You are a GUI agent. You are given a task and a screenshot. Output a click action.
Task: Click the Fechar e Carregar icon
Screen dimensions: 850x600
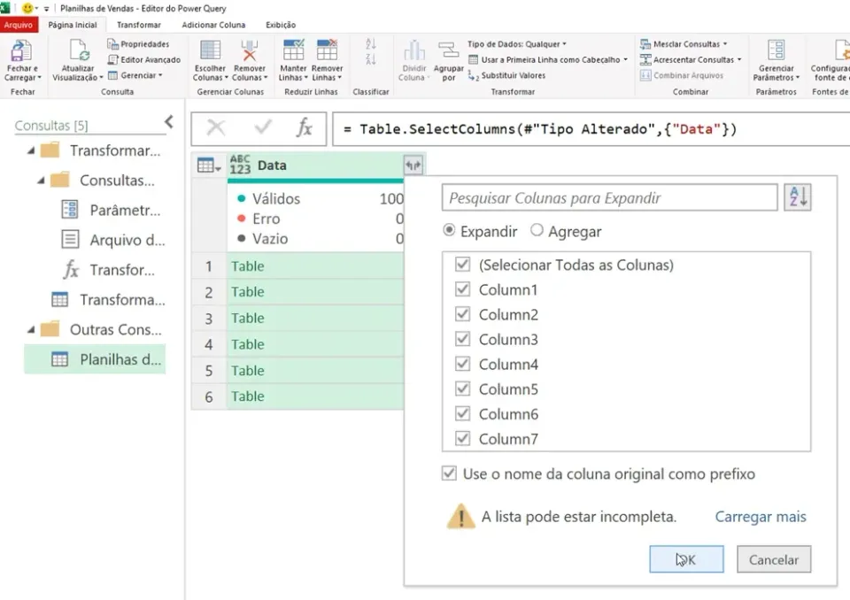21,51
